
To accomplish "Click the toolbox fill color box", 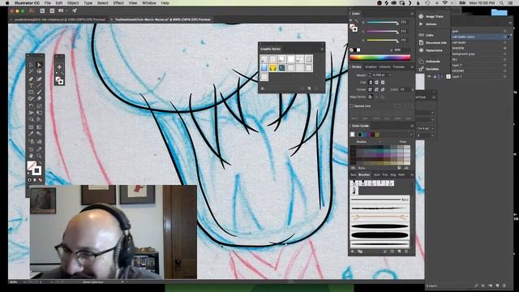I will [31, 165].
